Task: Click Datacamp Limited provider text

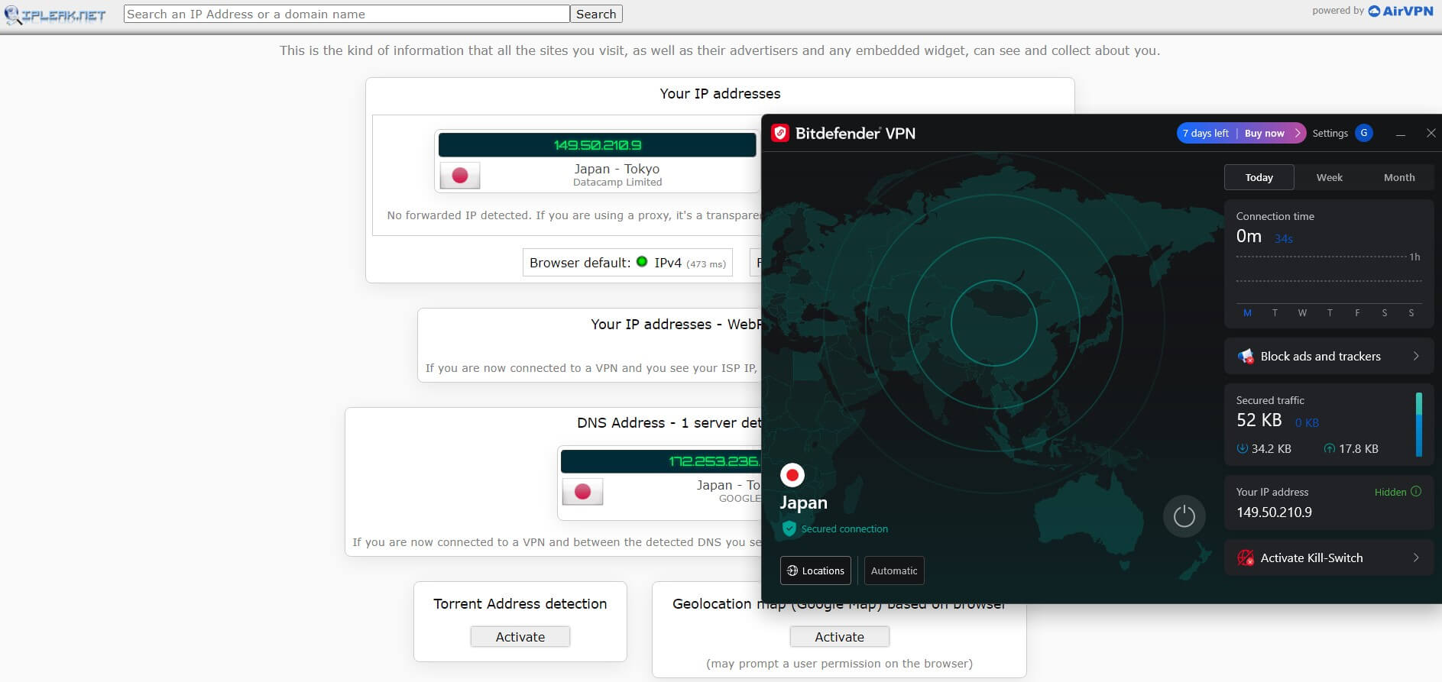Action: coord(617,183)
